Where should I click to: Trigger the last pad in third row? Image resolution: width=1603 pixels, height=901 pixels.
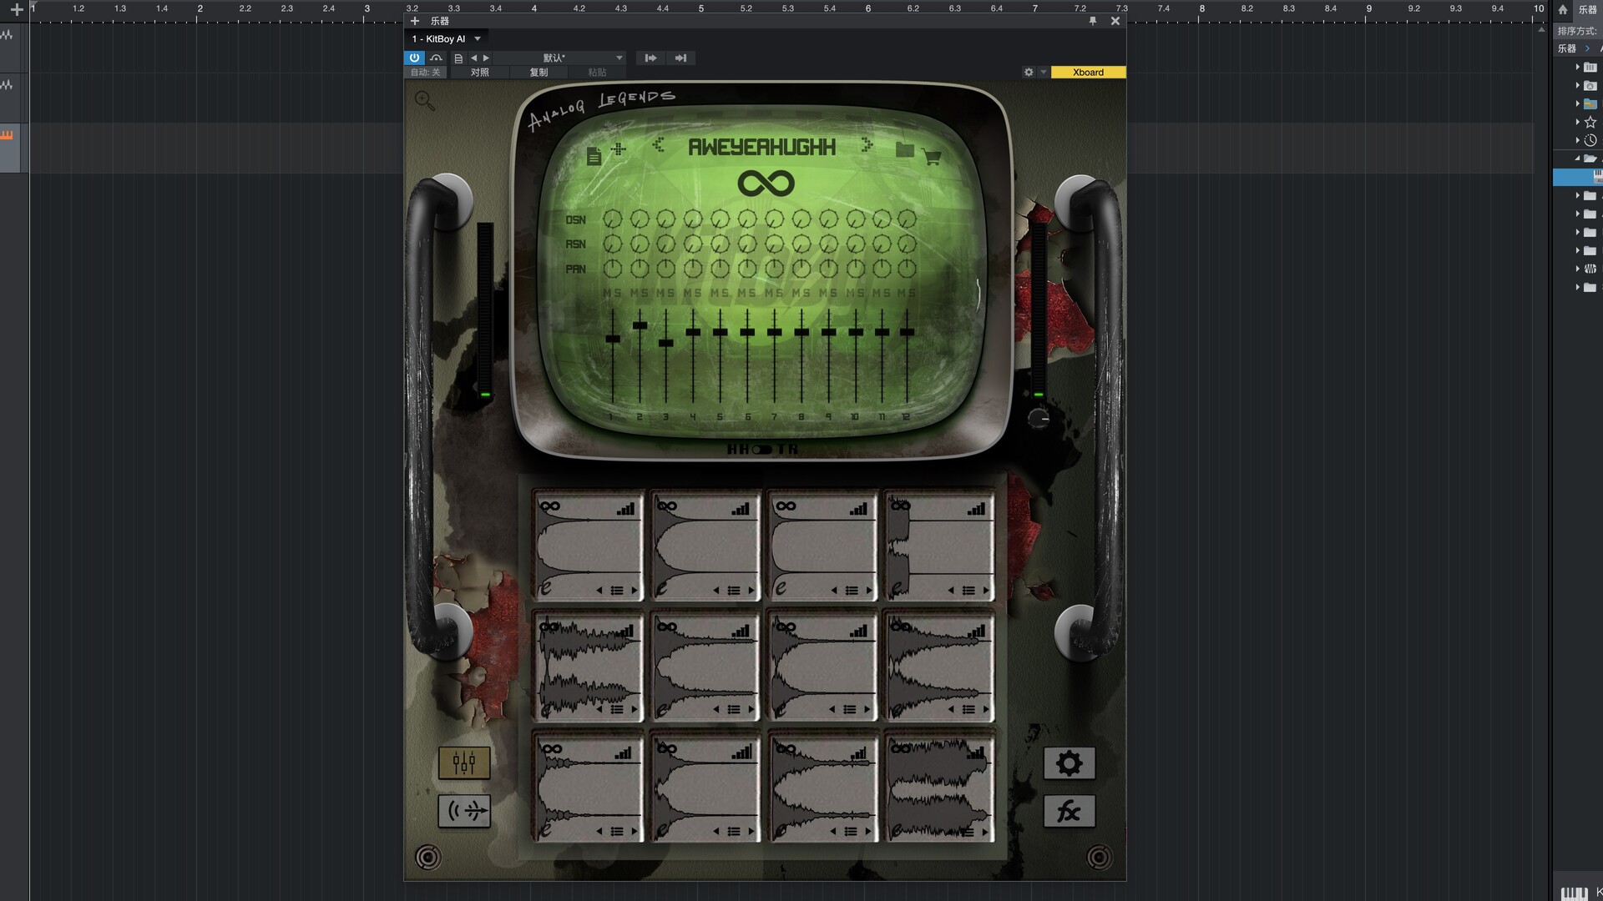pyautogui.click(x=939, y=788)
